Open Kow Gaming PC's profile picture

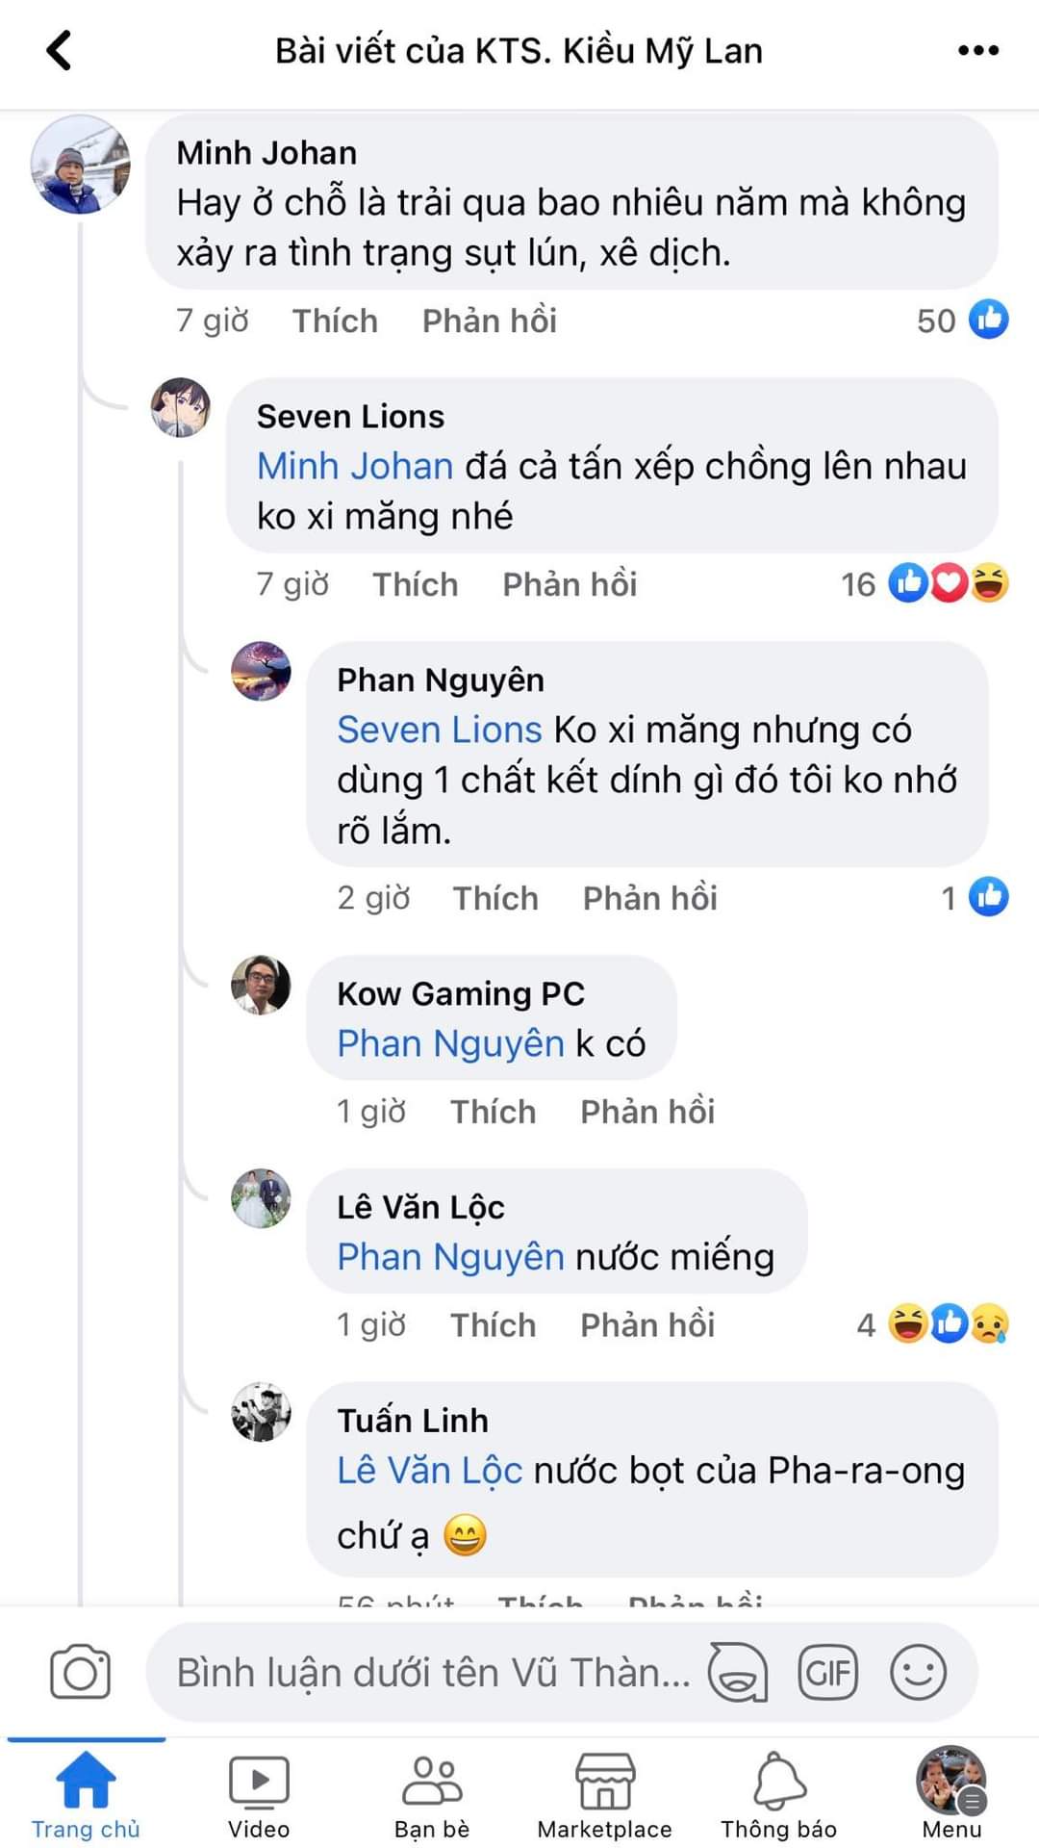point(261,985)
